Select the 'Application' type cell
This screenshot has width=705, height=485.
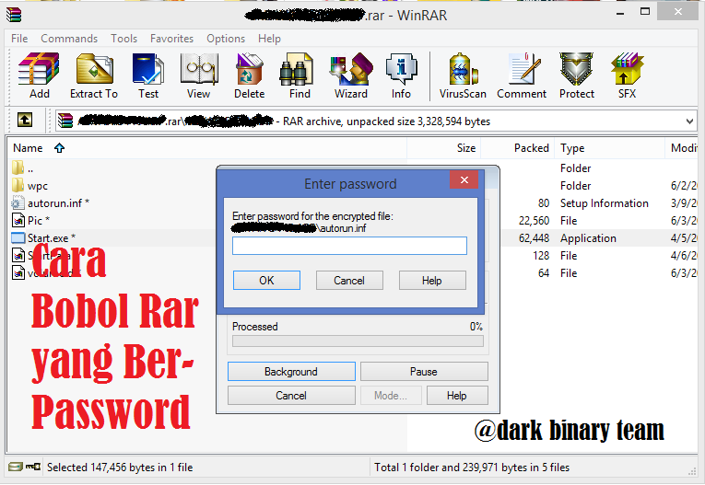point(588,238)
